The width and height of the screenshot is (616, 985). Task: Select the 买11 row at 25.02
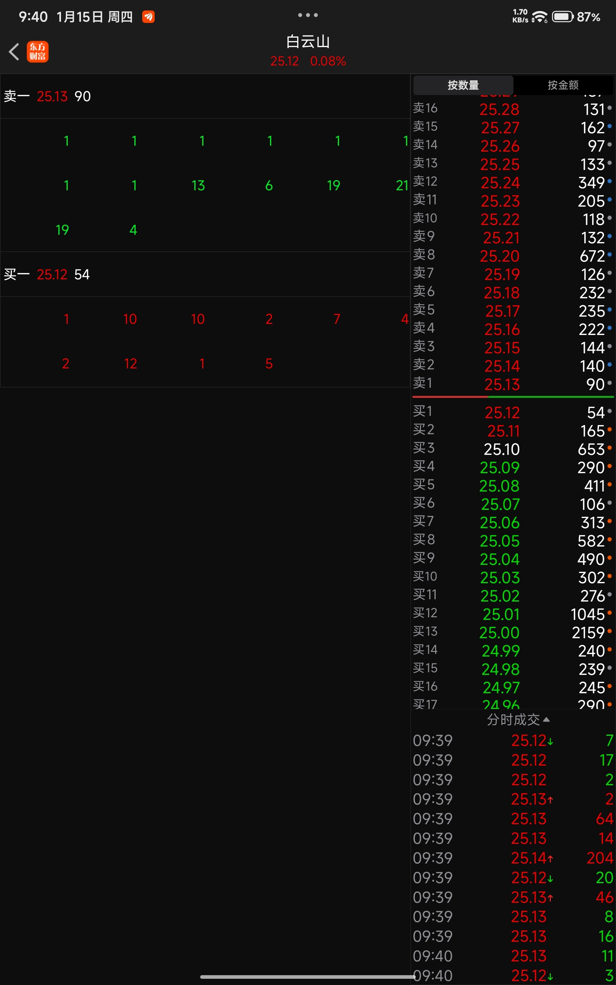[x=513, y=595]
